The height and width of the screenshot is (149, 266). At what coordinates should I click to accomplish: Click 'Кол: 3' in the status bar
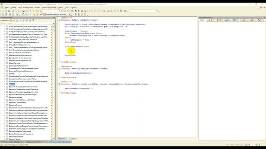(258, 145)
